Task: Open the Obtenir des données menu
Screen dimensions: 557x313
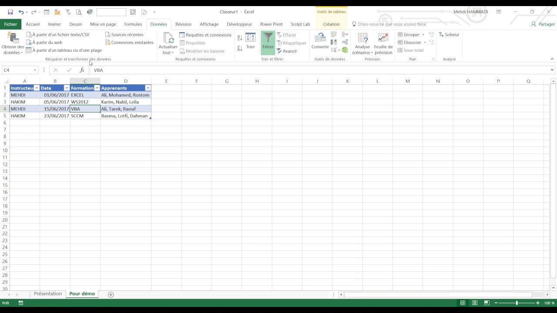Action: (13, 44)
